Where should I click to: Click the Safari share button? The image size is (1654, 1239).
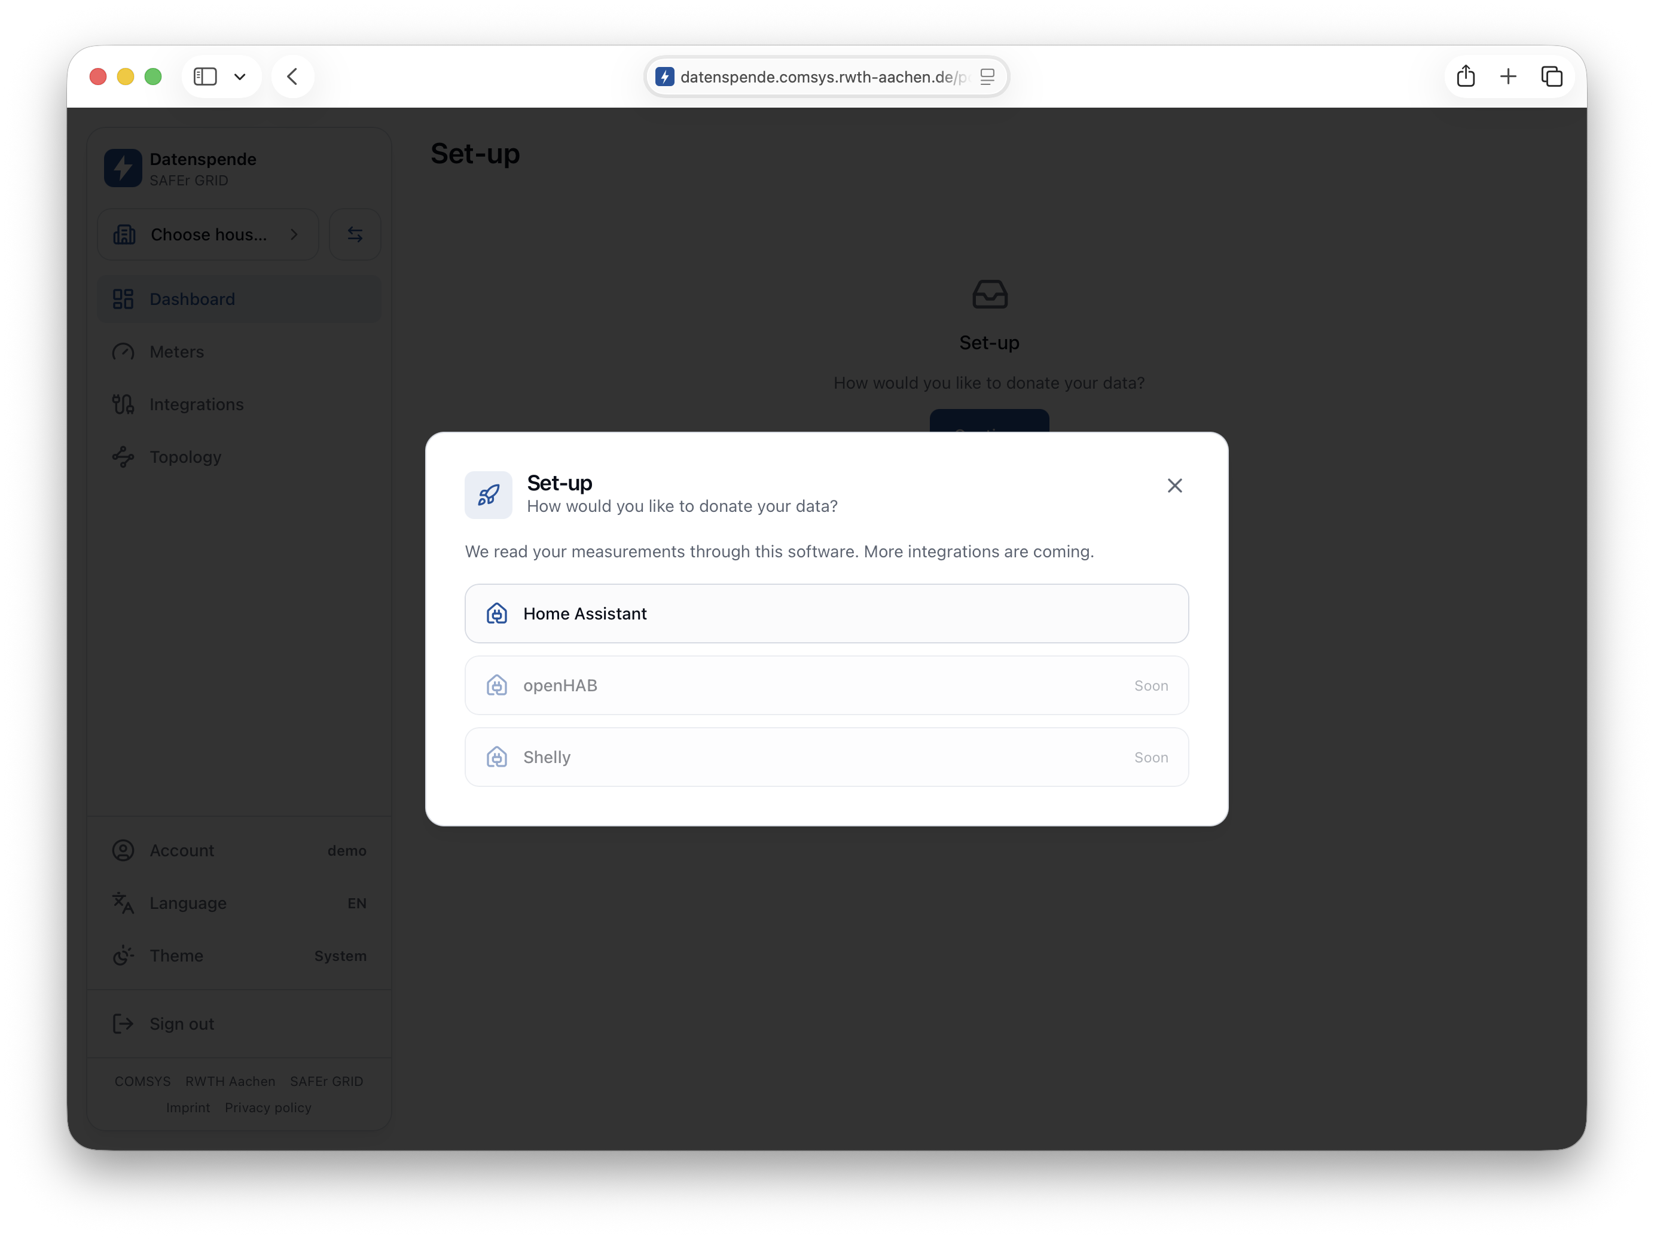[1466, 77]
